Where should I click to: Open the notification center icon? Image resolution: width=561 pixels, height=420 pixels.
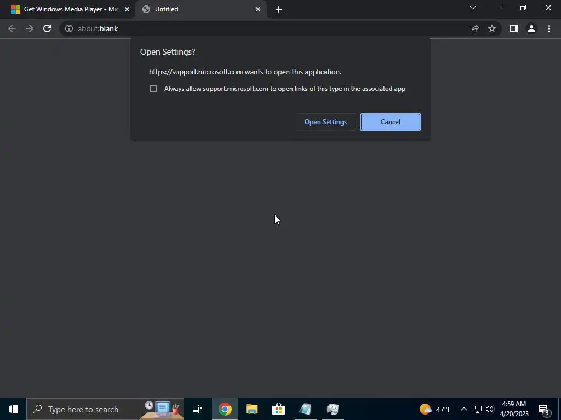tap(544, 409)
